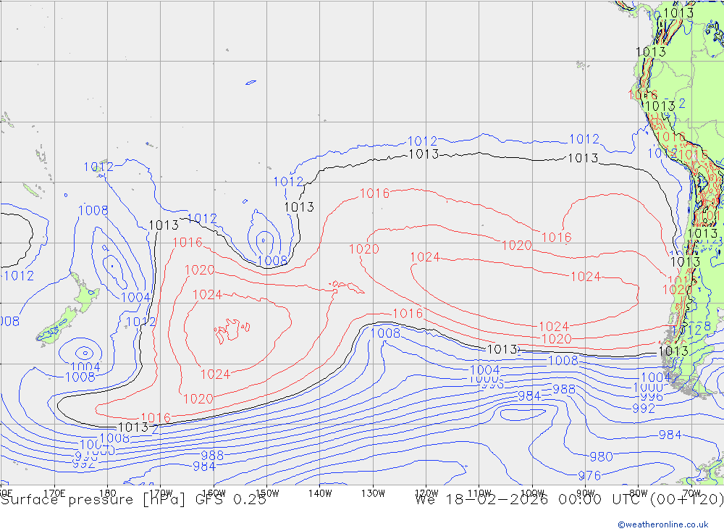Click the 180 longitude axis label

(108, 493)
